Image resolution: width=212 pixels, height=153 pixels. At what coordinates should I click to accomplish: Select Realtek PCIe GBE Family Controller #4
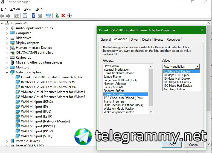(x=48, y=87)
